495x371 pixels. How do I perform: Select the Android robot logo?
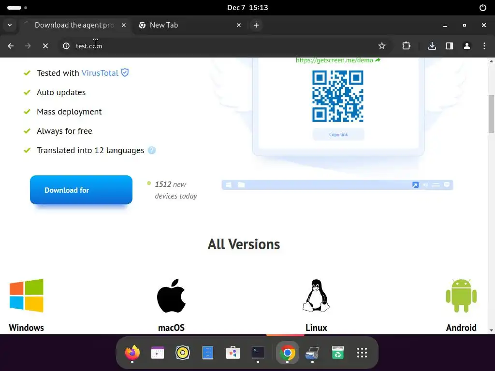pyautogui.click(x=461, y=296)
